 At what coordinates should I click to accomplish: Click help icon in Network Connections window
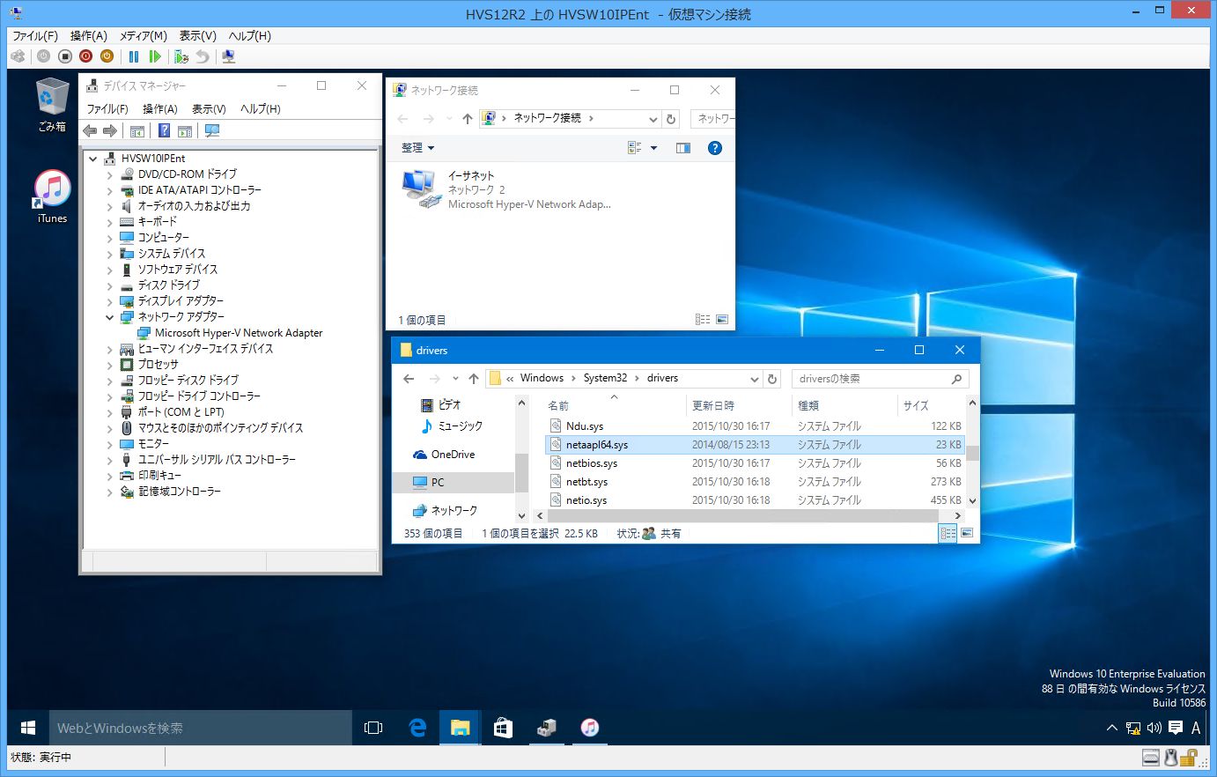point(715,148)
